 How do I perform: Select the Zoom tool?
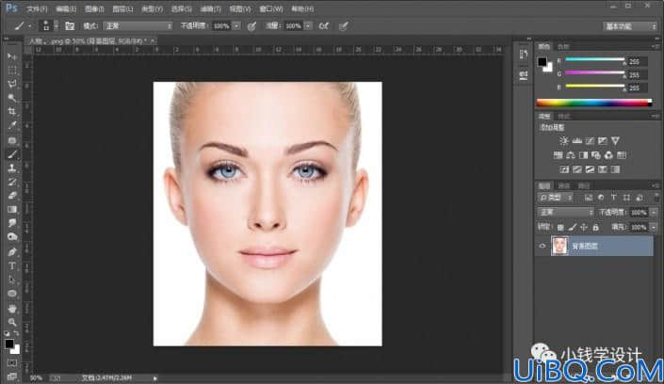12,322
